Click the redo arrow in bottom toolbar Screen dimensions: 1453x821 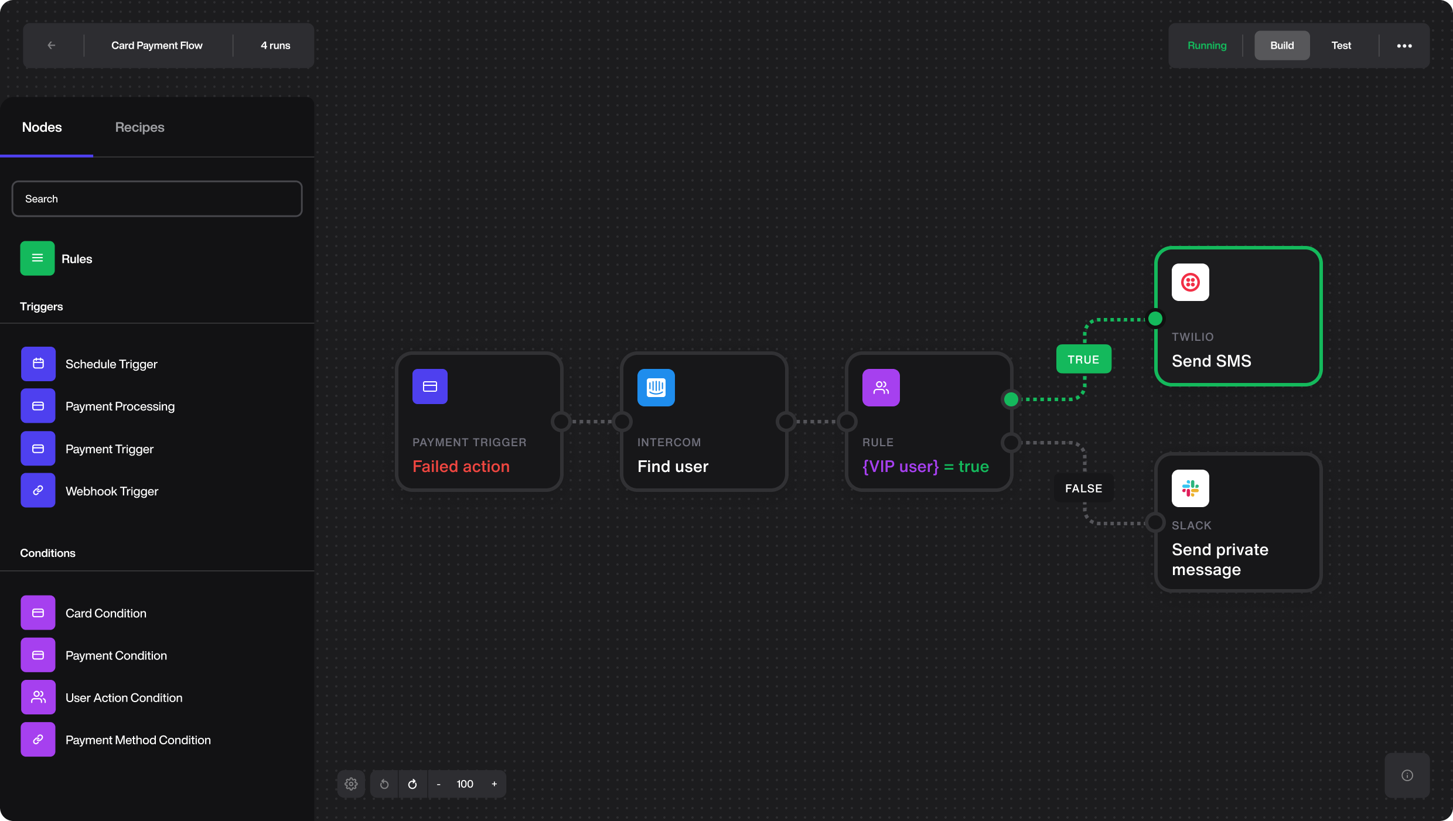pyautogui.click(x=412, y=784)
